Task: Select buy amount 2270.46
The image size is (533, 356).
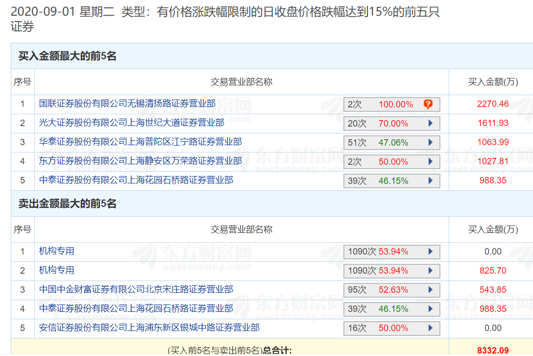Action: [493, 104]
